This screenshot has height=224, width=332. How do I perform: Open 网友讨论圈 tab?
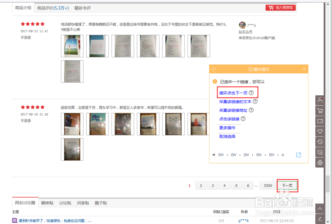(x=25, y=203)
